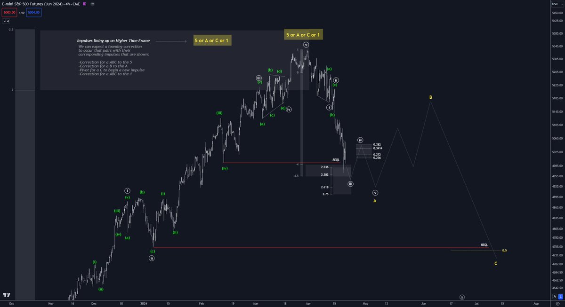Click the red sell price 5003.00 button
This screenshot has width=565, height=307.
point(10,13)
